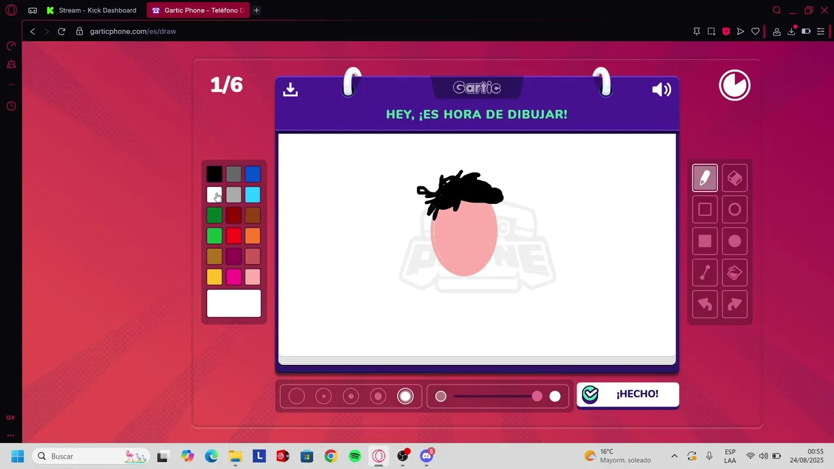834x469 pixels.
Task: Pick the bright green color swatch
Action: click(214, 236)
